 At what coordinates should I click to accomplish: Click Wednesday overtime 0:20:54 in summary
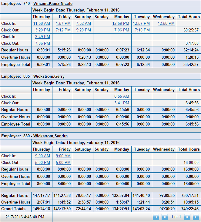(168, 202)
